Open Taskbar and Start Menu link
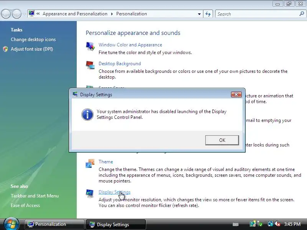This screenshot has height=230, width=307. coord(35,196)
